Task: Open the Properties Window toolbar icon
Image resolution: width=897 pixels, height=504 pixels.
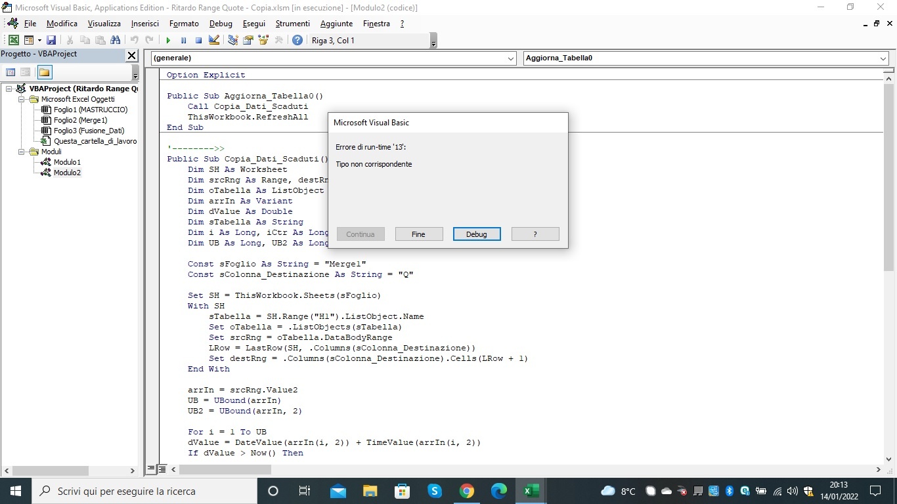Action: pos(248,41)
